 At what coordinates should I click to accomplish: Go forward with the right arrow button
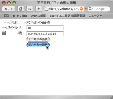(12, 9)
